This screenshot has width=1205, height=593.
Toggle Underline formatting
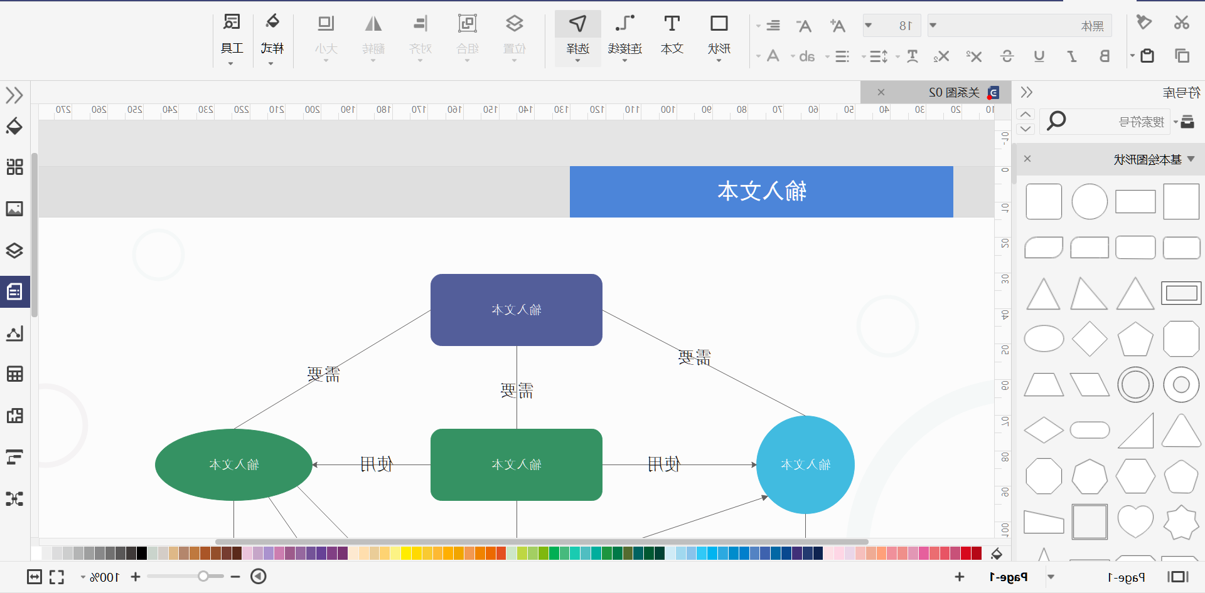point(1039,56)
